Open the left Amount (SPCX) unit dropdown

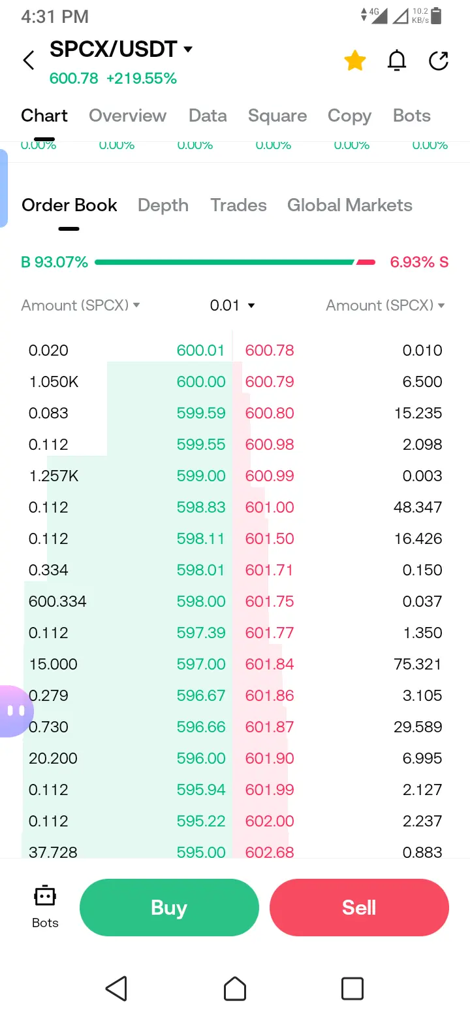[x=80, y=305]
